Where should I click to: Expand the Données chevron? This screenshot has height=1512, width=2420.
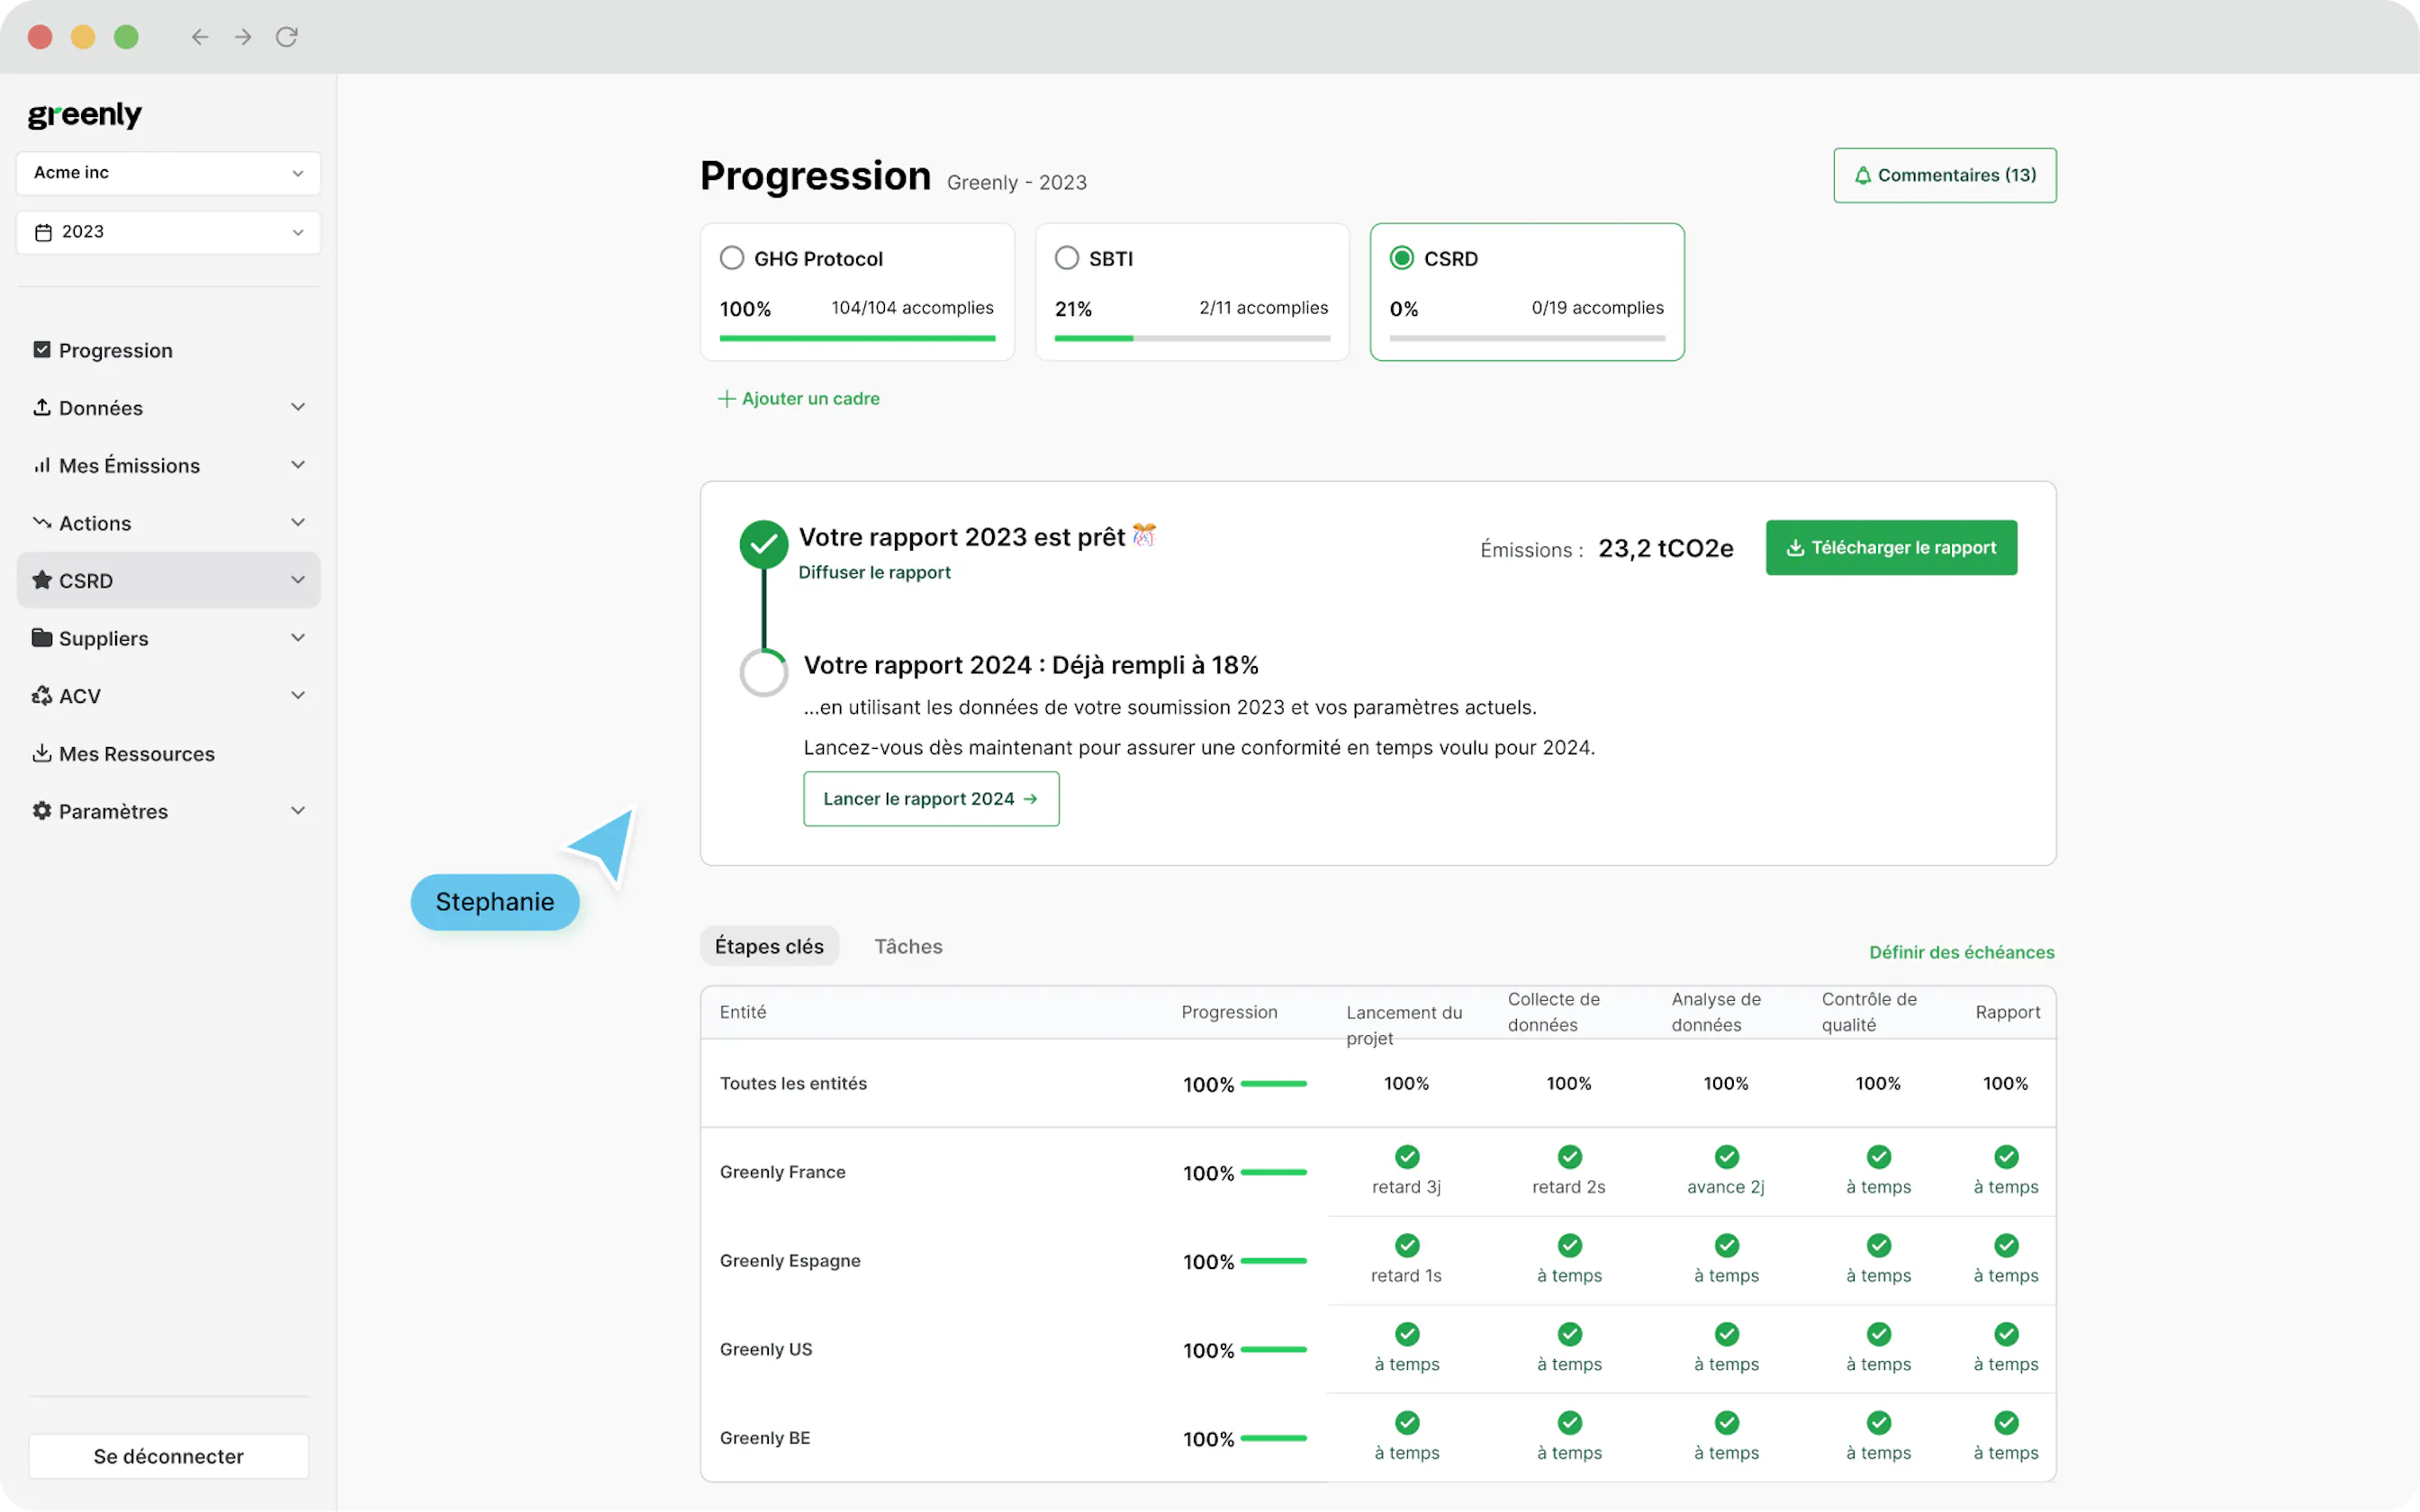(298, 407)
